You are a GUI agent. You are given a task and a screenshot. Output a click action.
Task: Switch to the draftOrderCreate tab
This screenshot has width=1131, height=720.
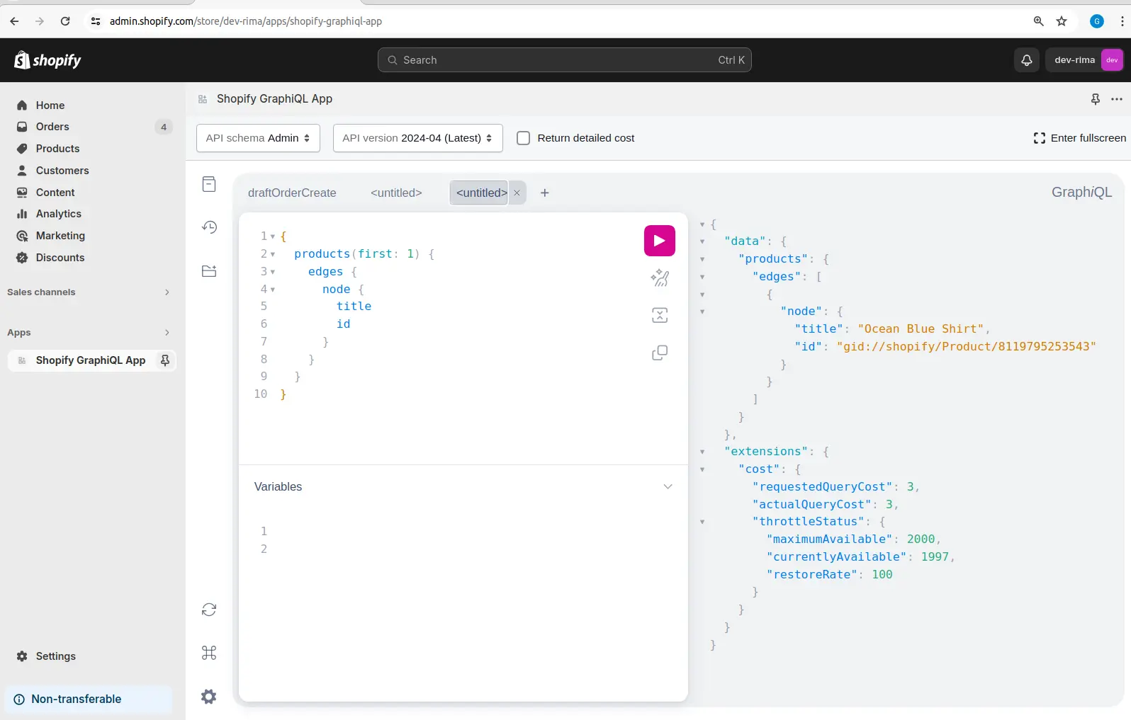tap(292, 193)
